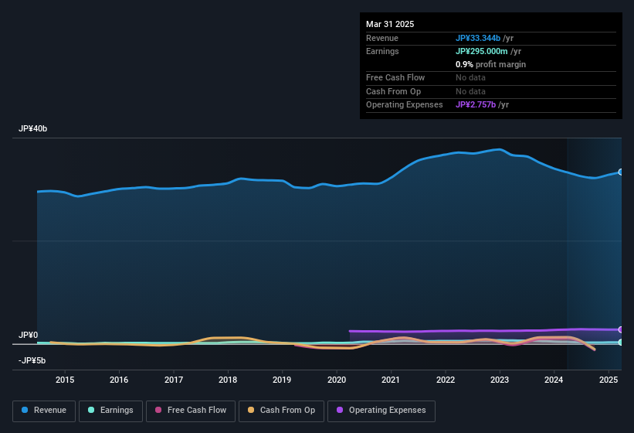The height and width of the screenshot is (433, 634).
Task: Click the Revenue label in the tooltip
Action: (x=382, y=38)
